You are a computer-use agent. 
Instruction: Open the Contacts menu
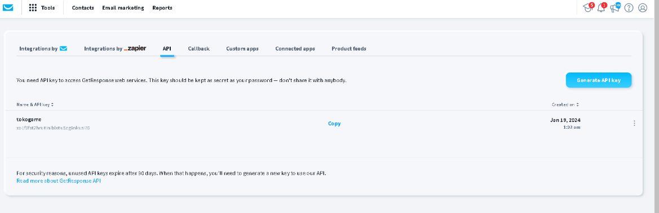pyautogui.click(x=83, y=7)
